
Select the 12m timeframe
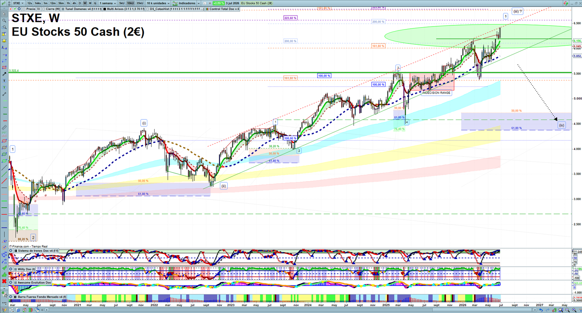[x=53, y=3]
